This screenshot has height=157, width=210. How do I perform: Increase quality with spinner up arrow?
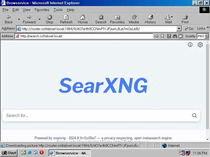[x=207, y=35]
